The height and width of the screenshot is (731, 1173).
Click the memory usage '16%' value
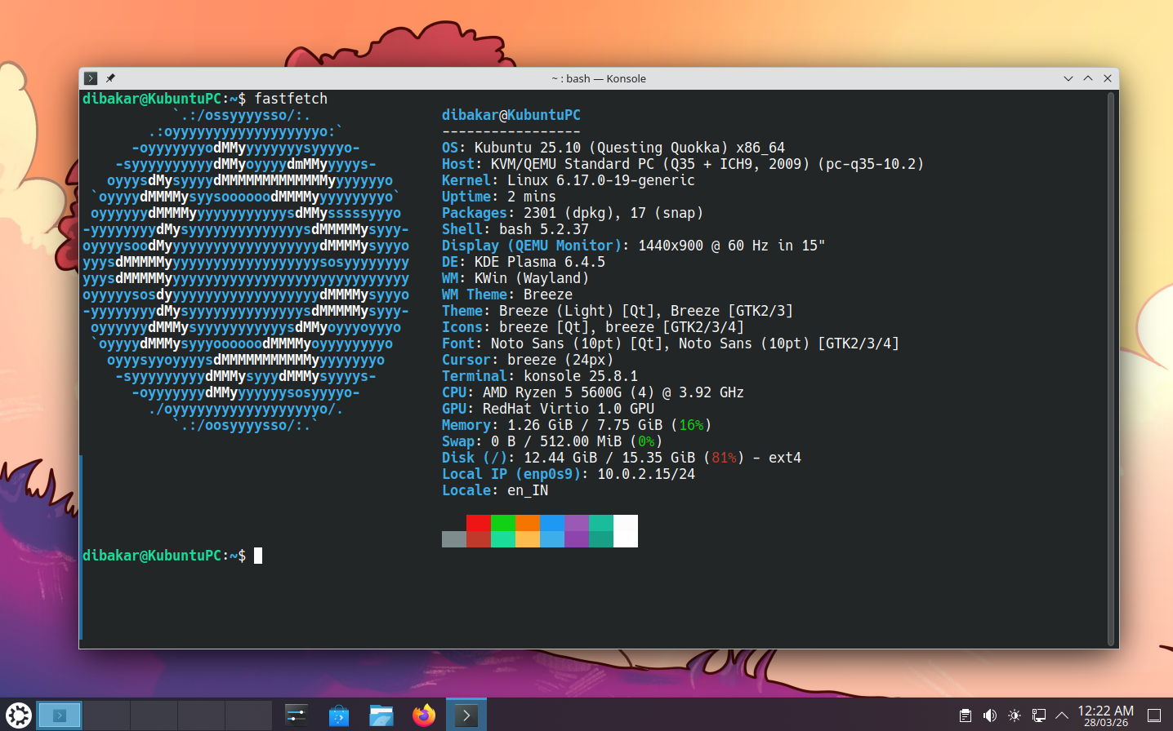[691, 425]
